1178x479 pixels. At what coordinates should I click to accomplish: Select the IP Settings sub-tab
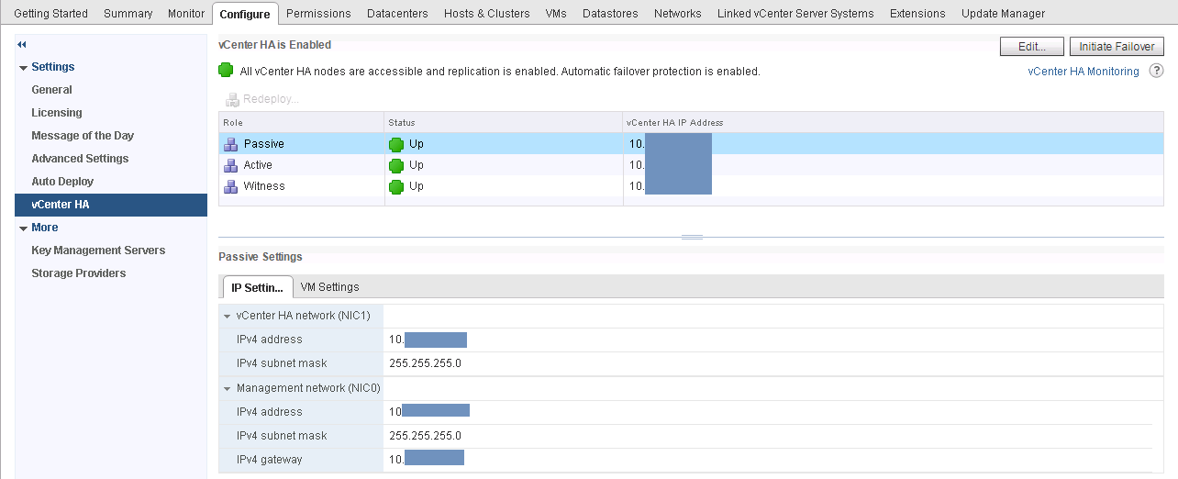[258, 287]
